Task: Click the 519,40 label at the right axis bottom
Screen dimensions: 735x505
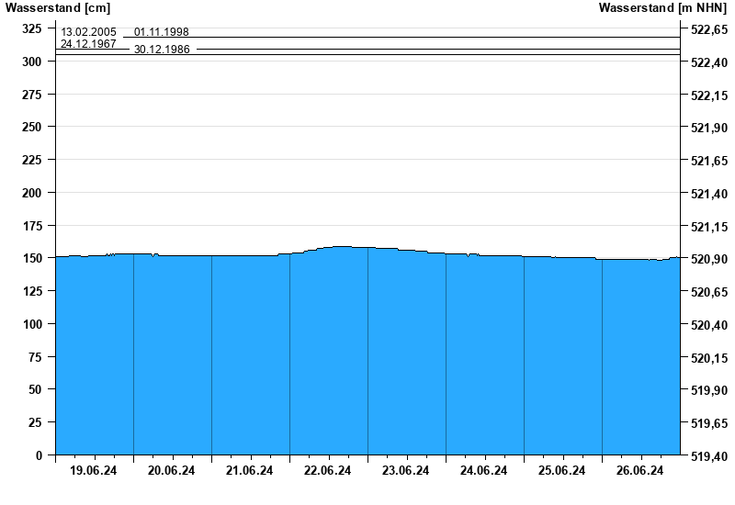Action: pos(708,456)
